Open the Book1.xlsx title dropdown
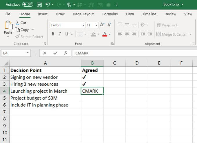Screen dimensions: 197x143 coord(182,5)
